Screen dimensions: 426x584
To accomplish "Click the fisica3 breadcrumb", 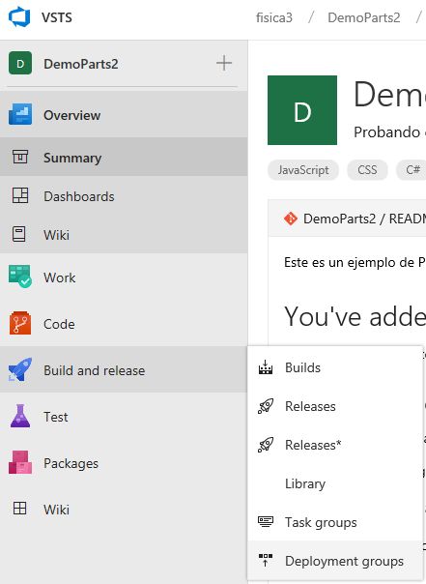I will (274, 17).
